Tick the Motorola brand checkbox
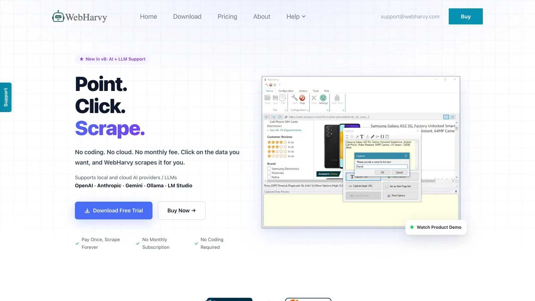The image size is (535, 301). pos(269,173)
